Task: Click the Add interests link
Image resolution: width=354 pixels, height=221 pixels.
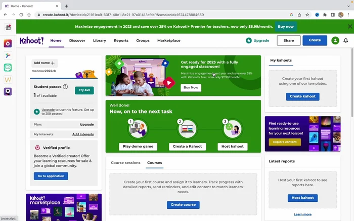Action: point(83,134)
